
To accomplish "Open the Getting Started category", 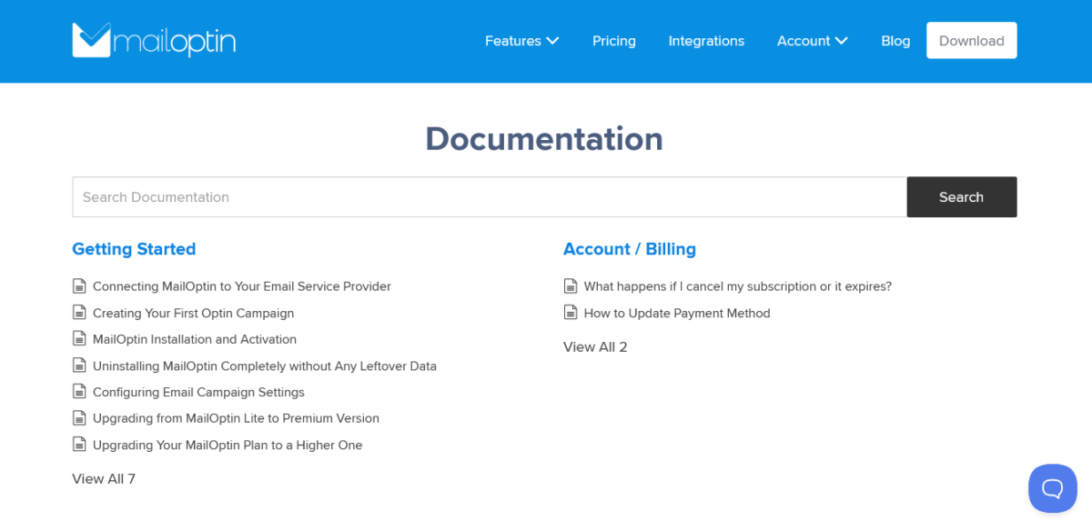I will (134, 249).
